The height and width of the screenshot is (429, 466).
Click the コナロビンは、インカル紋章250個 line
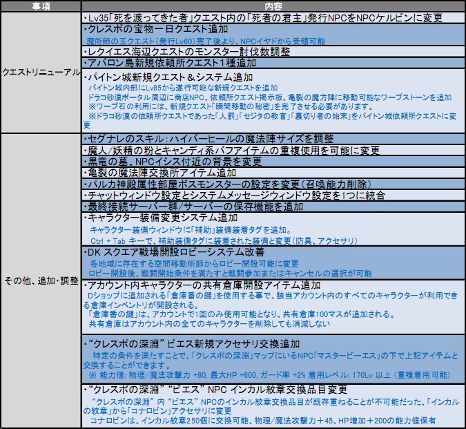pyautogui.click(x=262, y=421)
